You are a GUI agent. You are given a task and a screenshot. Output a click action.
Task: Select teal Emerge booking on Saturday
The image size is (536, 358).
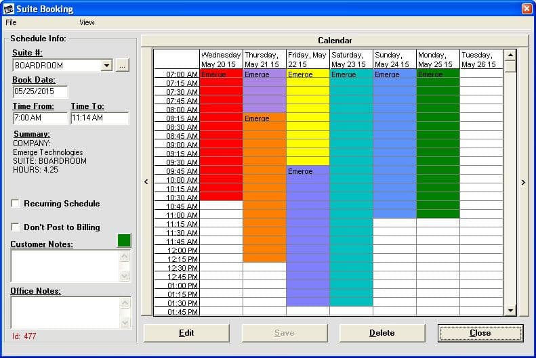(x=351, y=187)
